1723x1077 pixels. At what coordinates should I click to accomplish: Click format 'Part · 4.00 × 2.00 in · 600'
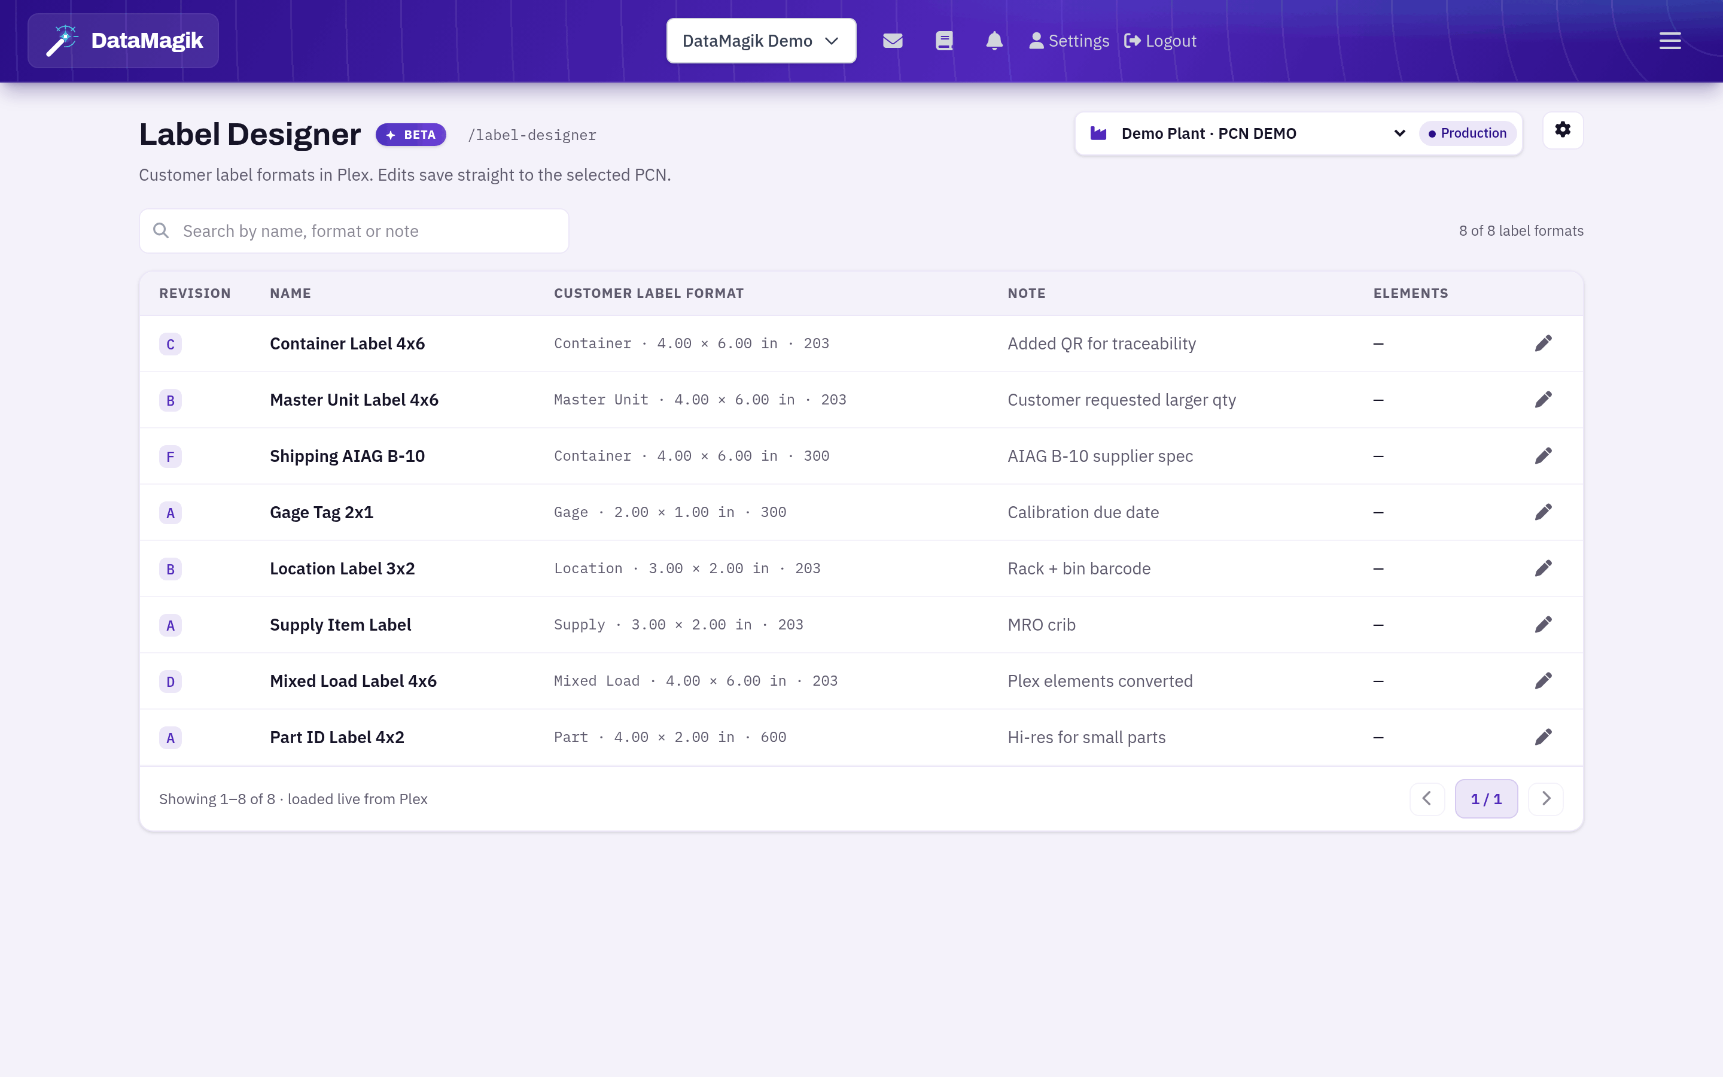point(670,737)
